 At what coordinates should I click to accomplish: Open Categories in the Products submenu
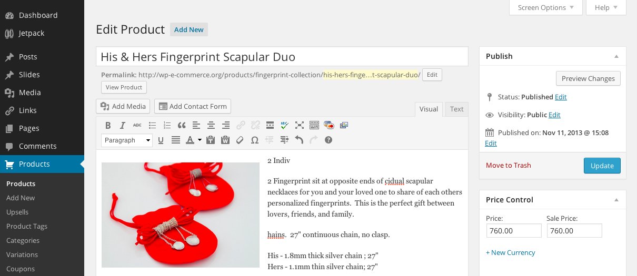click(23, 240)
